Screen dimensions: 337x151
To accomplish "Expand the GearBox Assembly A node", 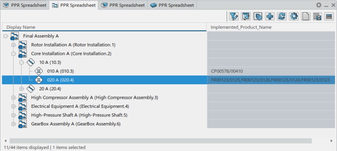I will (x=14, y=124).
